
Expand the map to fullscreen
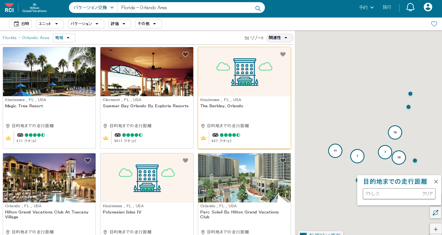436,213
